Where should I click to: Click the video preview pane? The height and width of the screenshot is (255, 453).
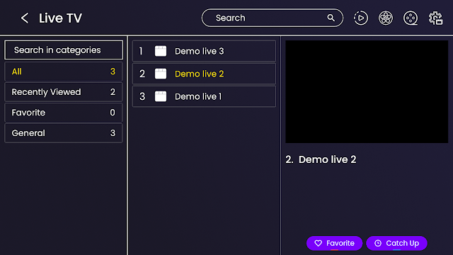(367, 91)
